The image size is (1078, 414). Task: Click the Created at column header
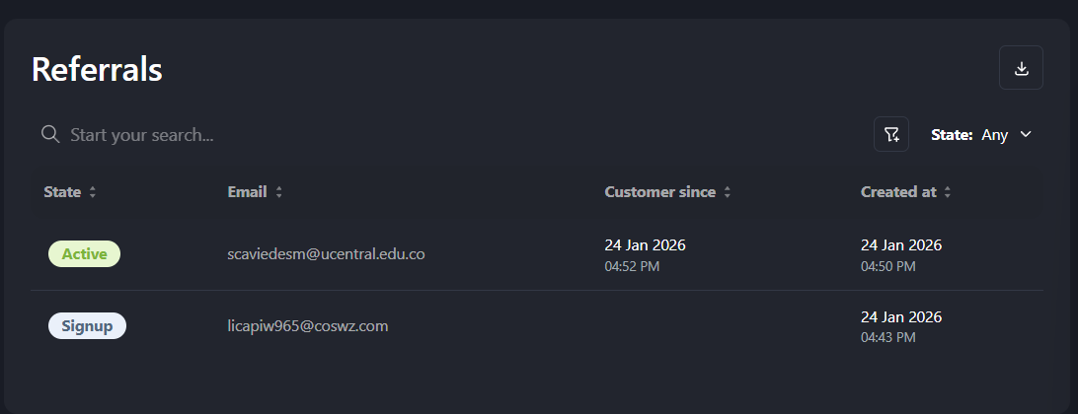click(898, 192)
